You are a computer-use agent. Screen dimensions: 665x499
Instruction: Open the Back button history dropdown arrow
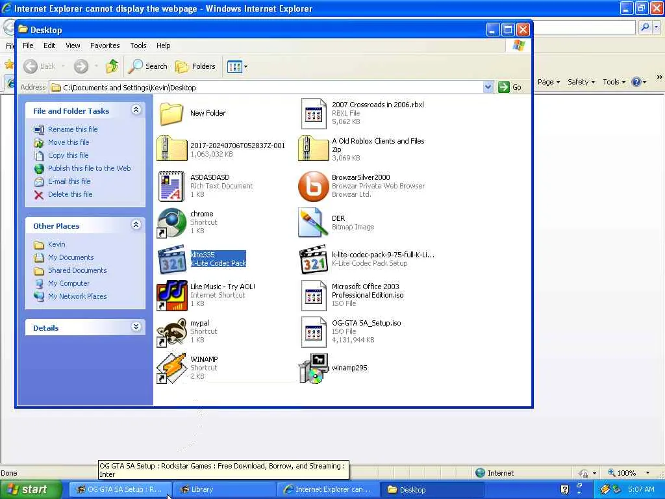click(63, 66)
